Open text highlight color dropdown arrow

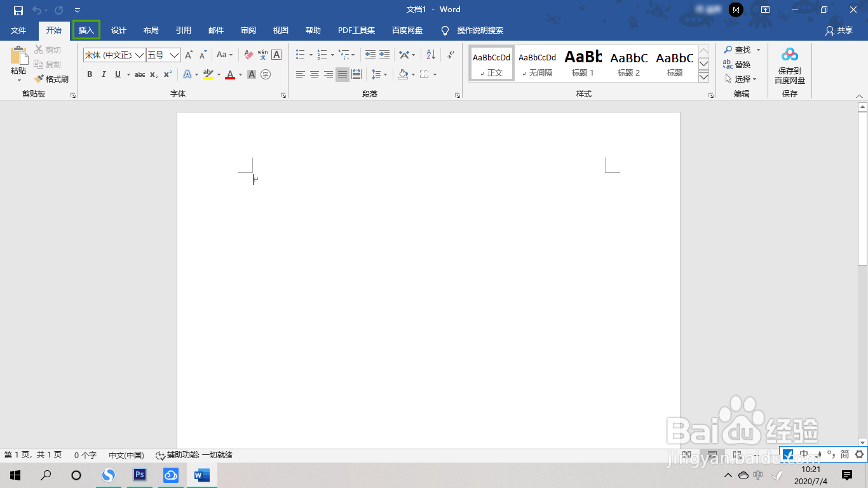click(x=219, y=75)
